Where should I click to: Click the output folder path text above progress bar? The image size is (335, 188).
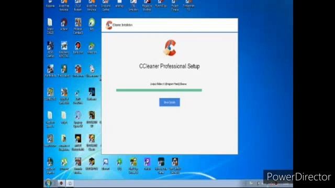point(169,84)
